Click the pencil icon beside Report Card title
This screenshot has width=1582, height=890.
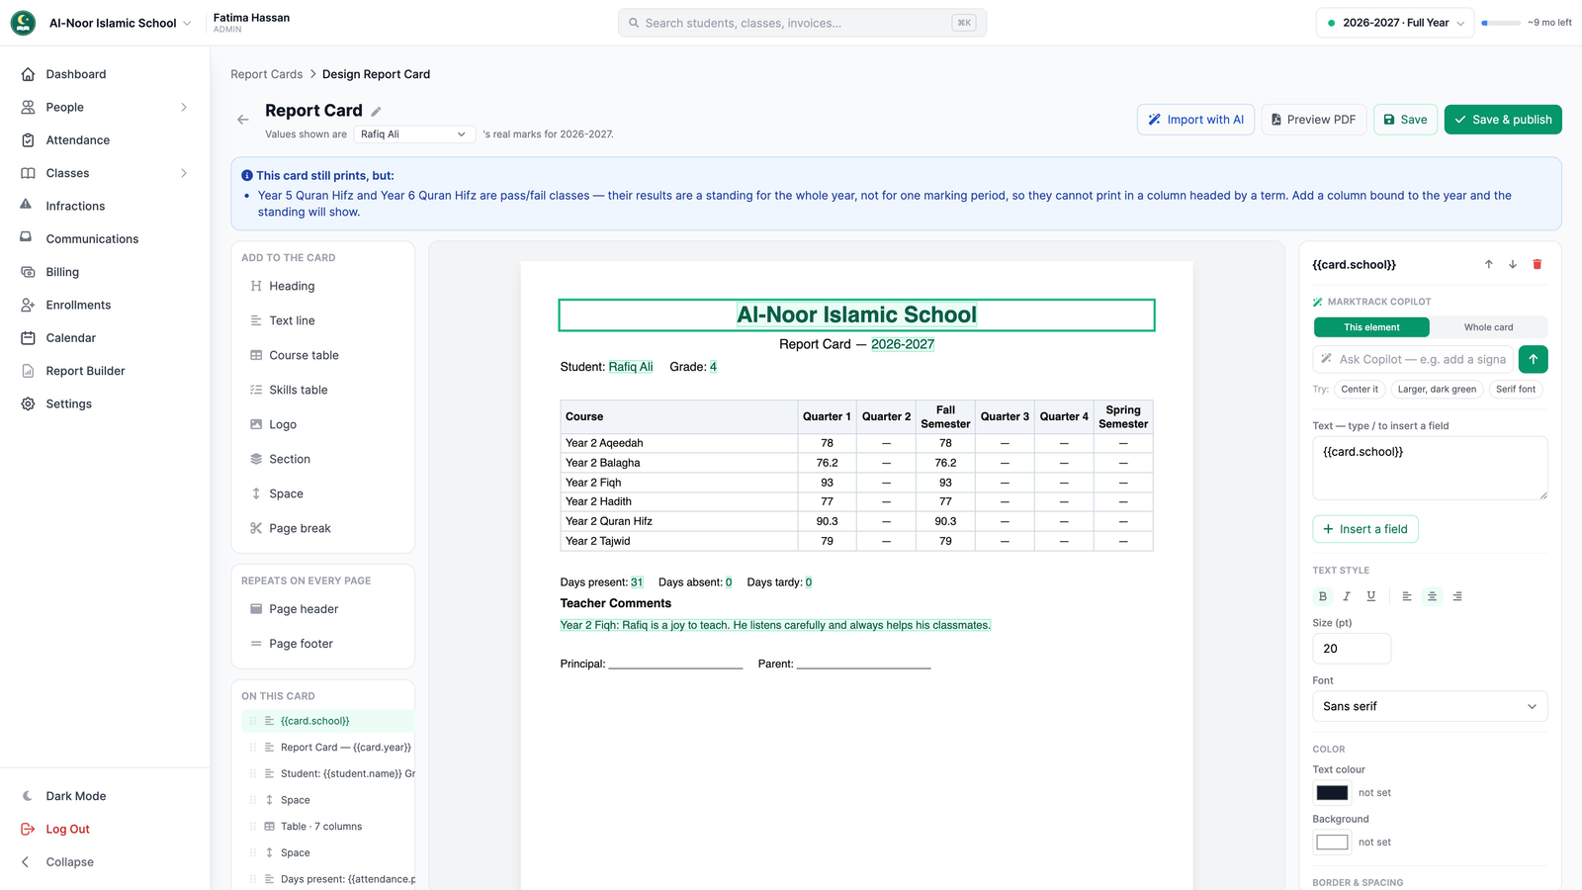(x=376, y=112)
